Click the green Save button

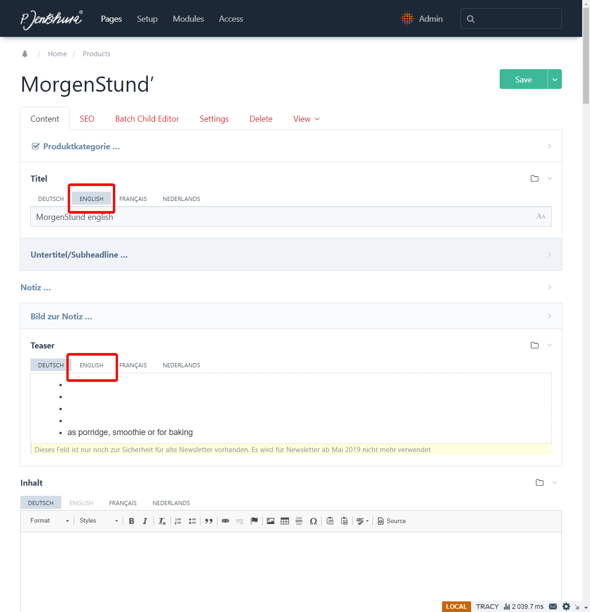click(x=524, y=79)
